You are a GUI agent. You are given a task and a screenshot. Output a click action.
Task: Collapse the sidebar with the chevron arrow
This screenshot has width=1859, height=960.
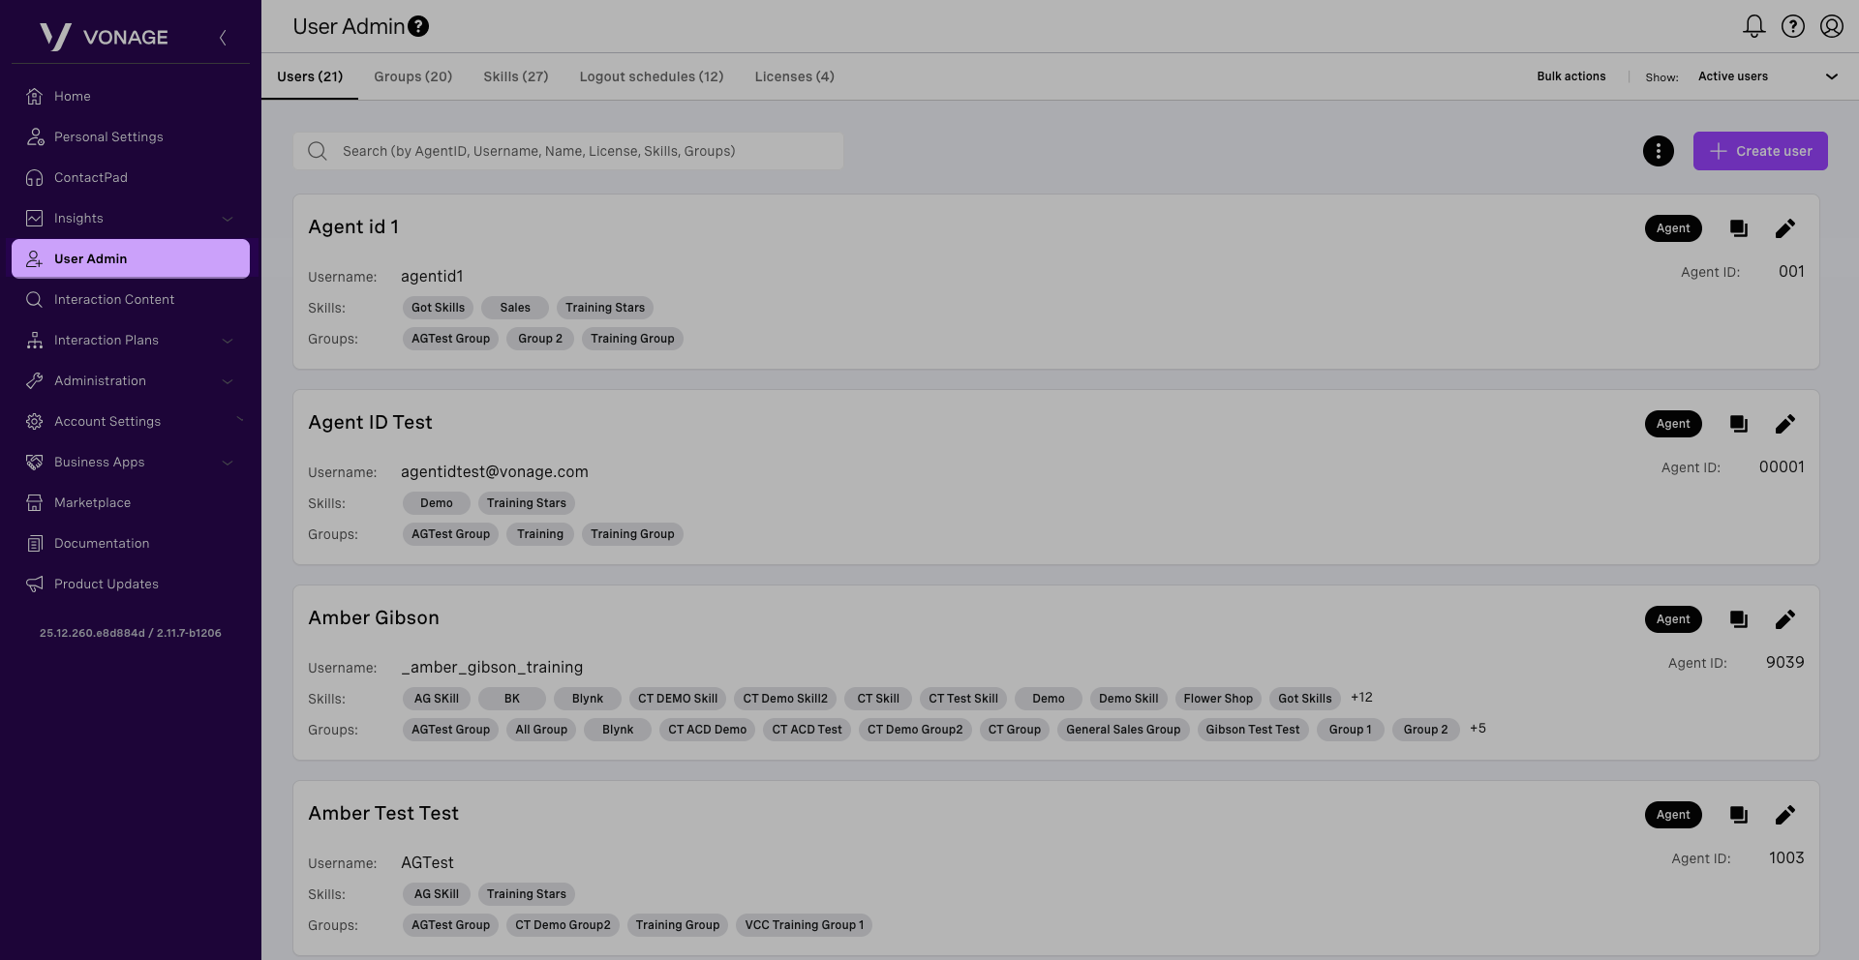pos(223,38)
